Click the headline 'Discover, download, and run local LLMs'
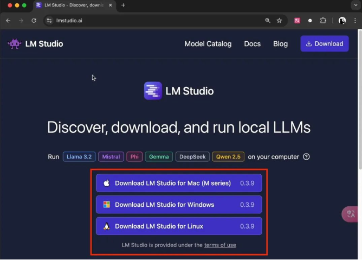The image size is (362, 260). tap(179, 127)
